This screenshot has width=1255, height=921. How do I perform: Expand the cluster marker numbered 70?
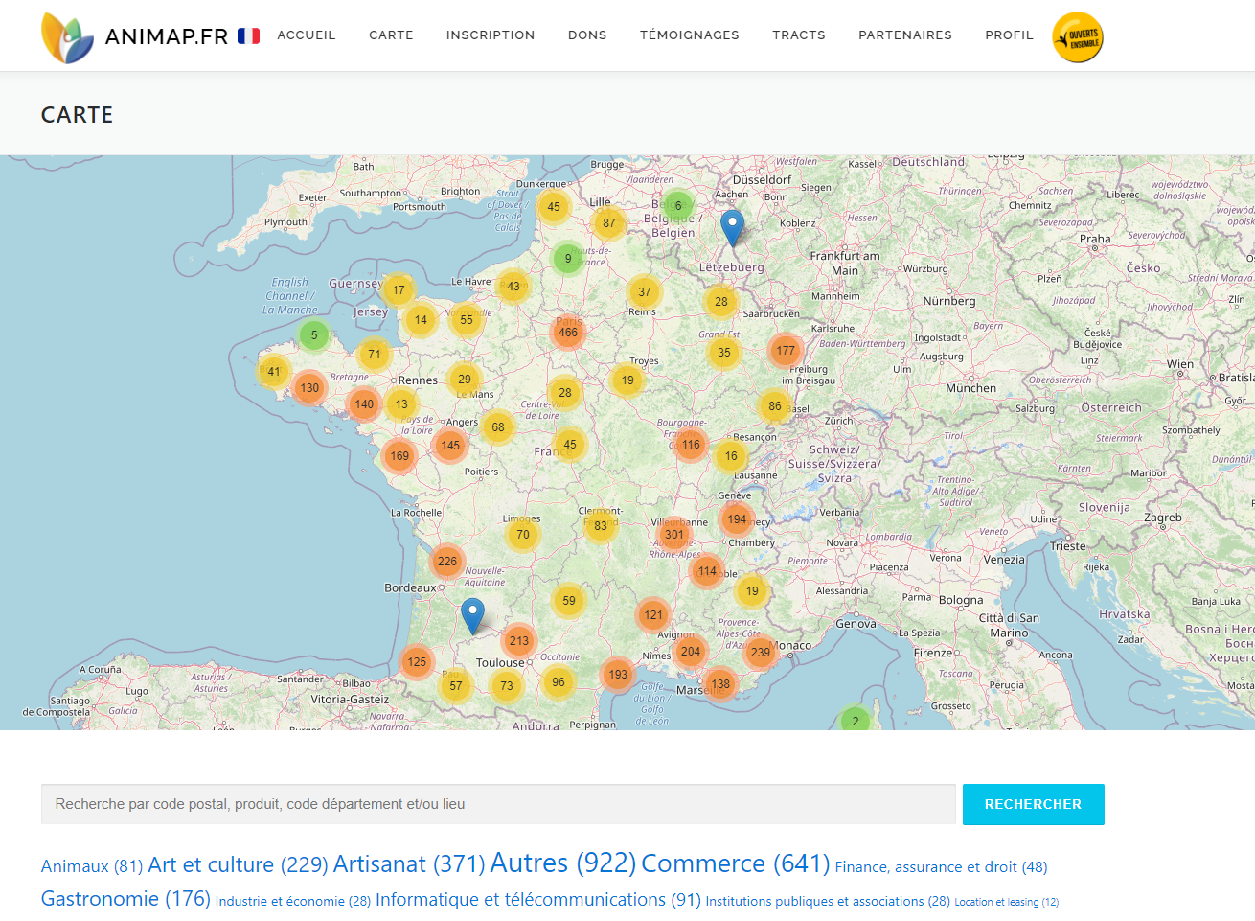point(523,535)
